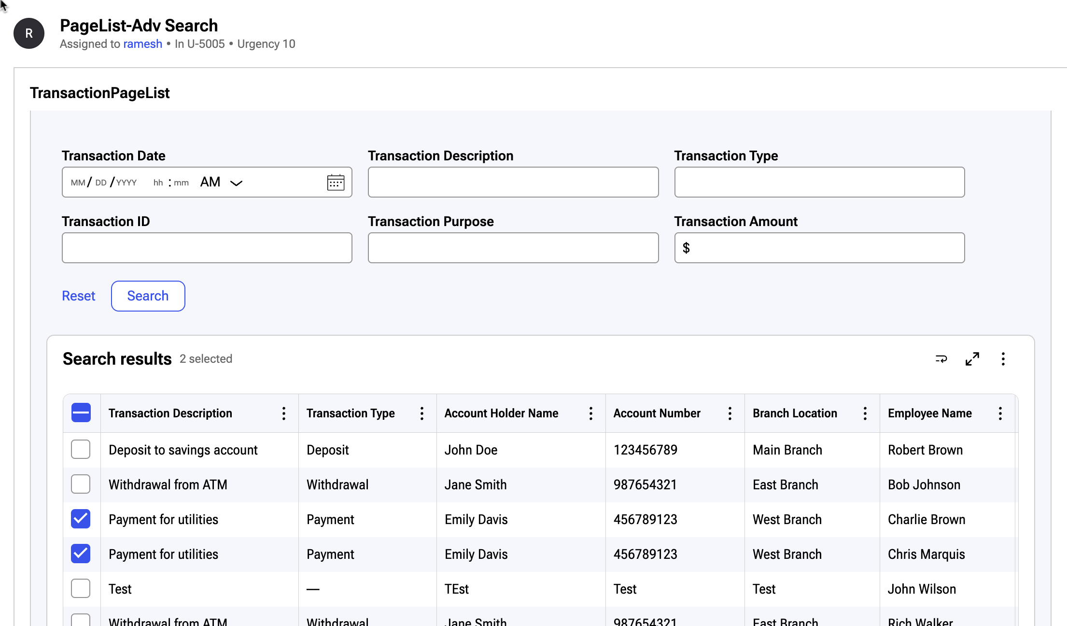This screenshot has height=626, width=1067.
Task: Click Reset to clear search filters
Action: click(x=78, y=296)
